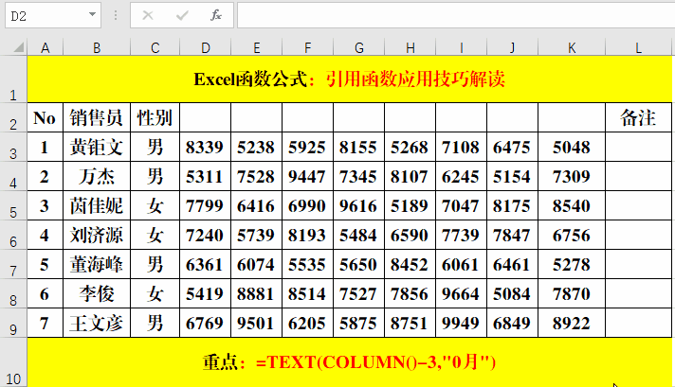Image resolution: width=675 pixels, height=387 pixels.
Task: Select the cell with value 9949
Action: click(x=461, y=323)
